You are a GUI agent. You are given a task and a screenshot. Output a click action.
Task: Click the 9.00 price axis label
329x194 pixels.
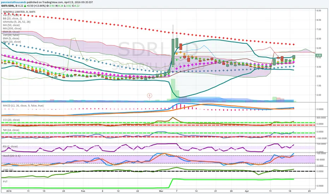point(319,11)
